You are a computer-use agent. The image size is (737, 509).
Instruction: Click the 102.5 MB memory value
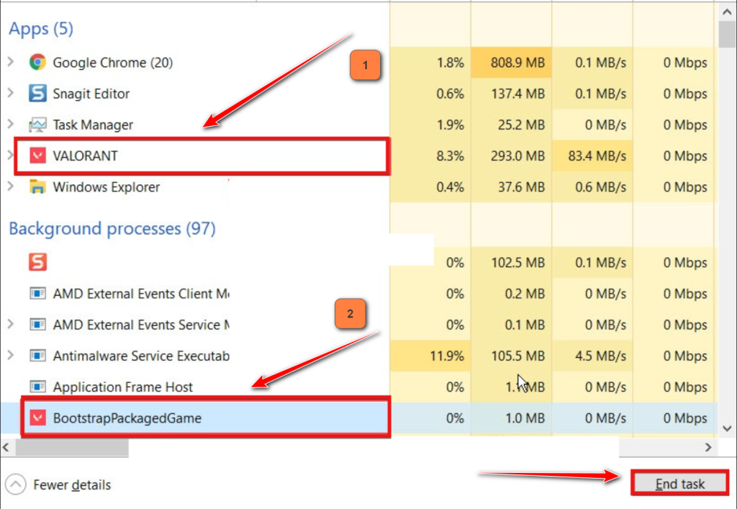point(517,262)
